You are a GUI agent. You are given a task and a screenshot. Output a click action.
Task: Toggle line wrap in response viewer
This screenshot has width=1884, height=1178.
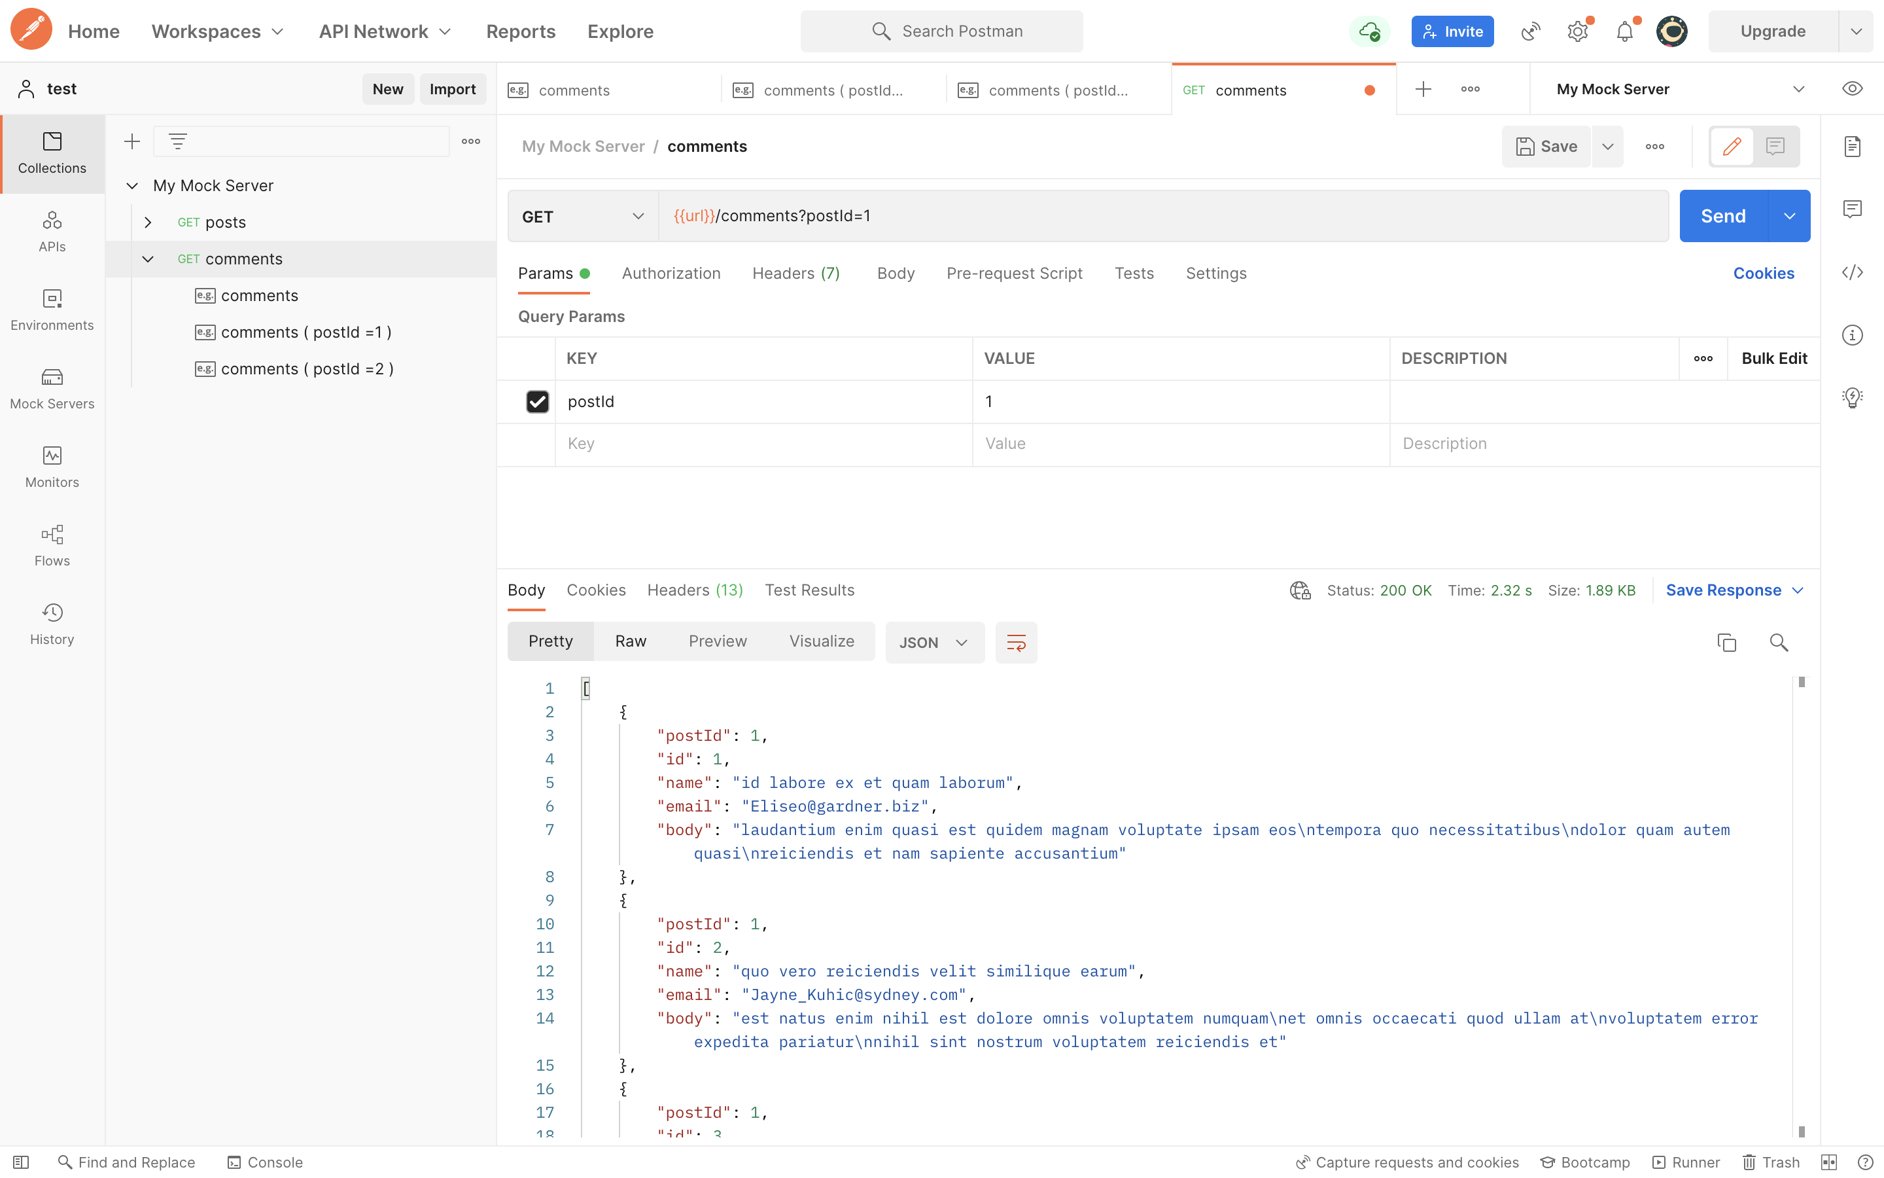[1016, 642]
